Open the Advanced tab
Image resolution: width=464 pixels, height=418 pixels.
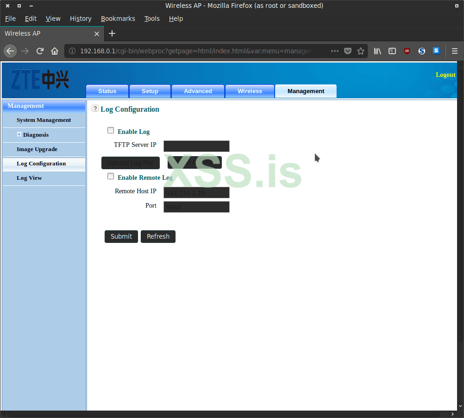198,91
